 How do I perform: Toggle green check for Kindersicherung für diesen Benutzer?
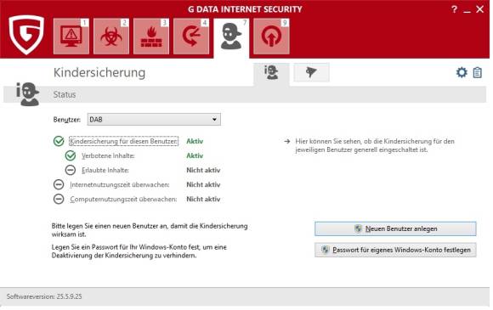[x=59, y=141]
